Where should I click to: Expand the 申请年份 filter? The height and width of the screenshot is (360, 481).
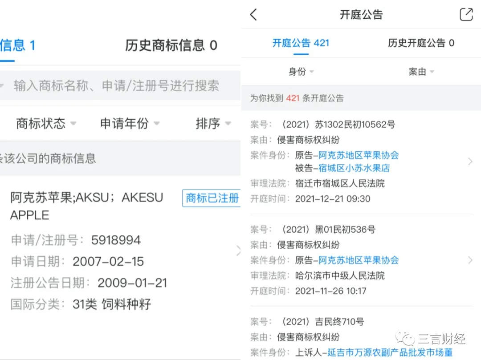[130, 123]
